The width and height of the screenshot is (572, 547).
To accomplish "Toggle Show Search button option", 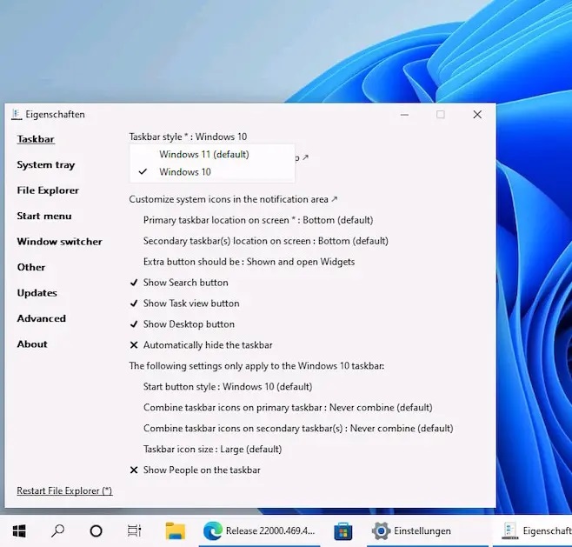I will [x=185, y=283].
